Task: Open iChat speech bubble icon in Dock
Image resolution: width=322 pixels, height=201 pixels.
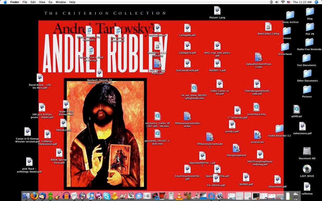Action: 139,196
